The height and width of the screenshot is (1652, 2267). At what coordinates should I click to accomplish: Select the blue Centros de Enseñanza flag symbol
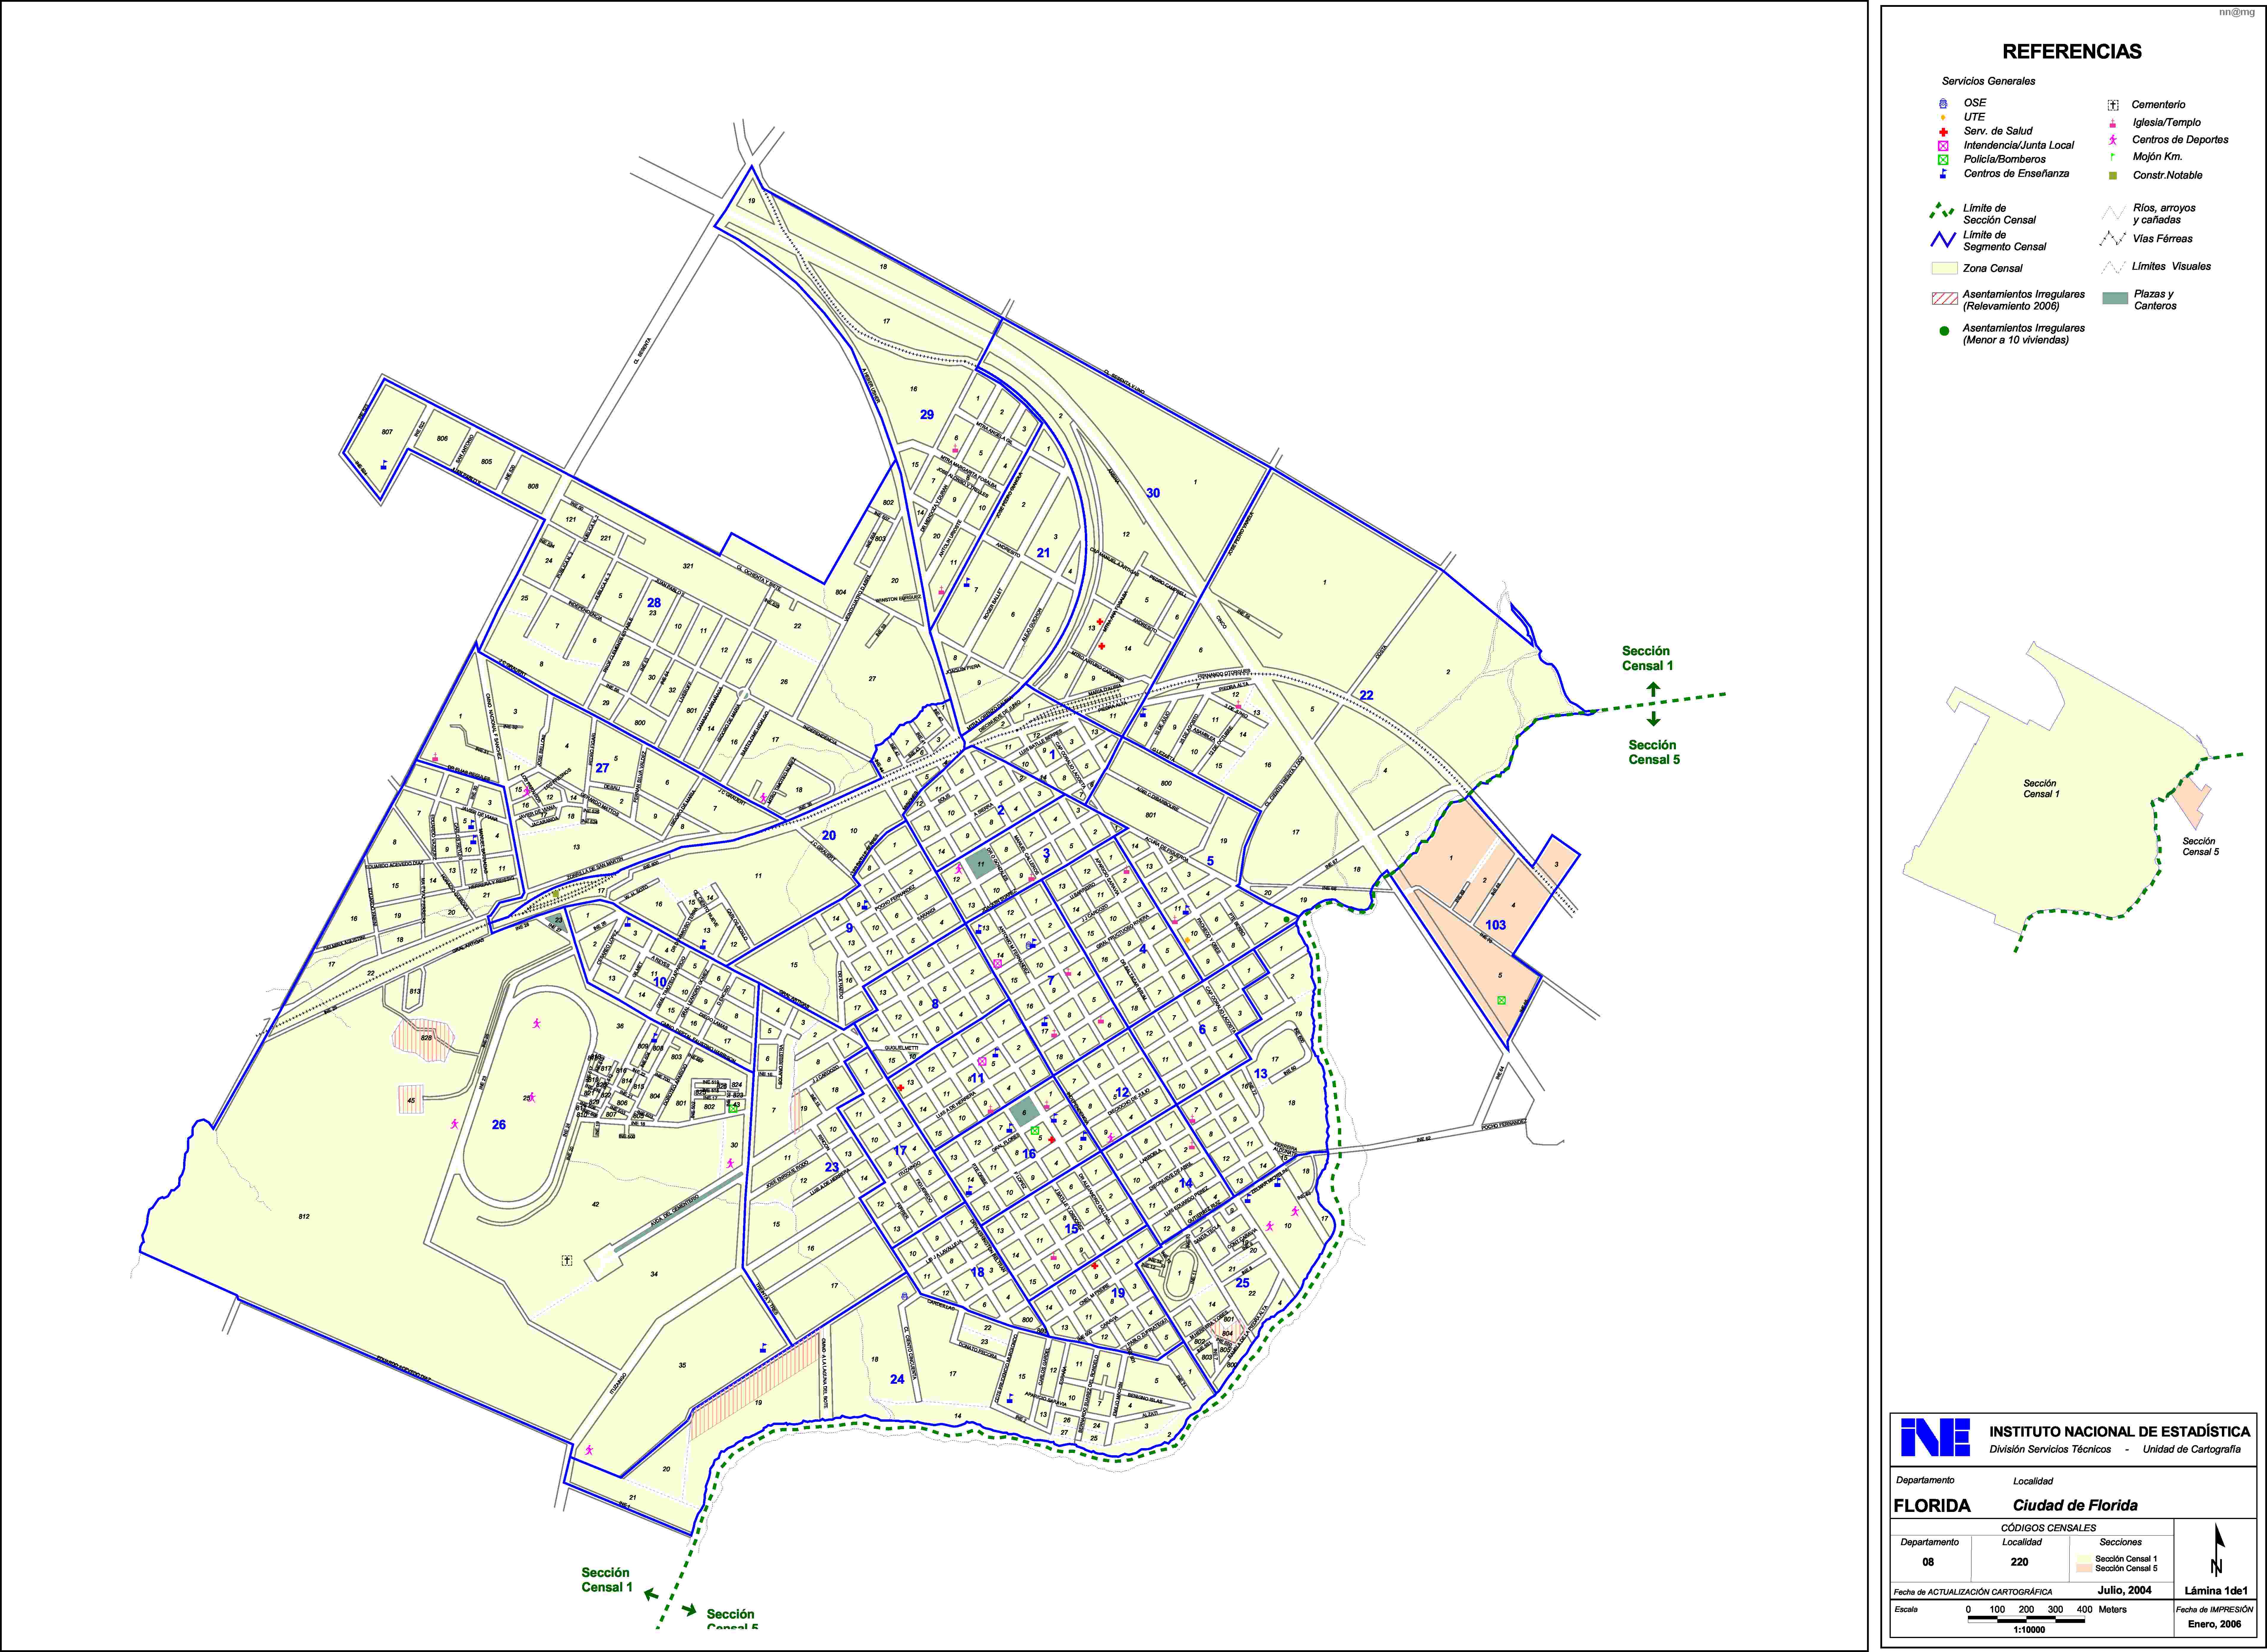(1943, 174)
